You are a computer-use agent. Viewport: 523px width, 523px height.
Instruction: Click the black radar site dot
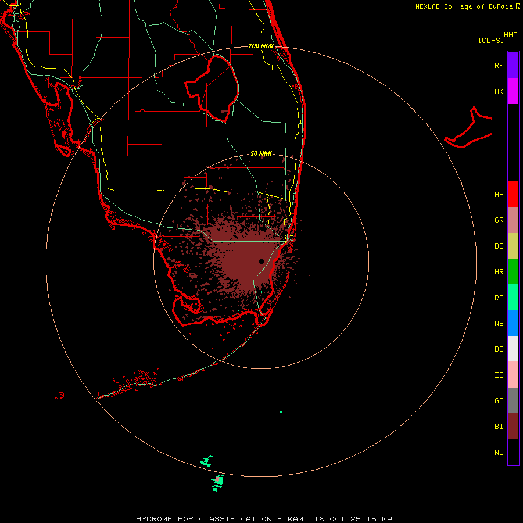[x=261, y=261]
